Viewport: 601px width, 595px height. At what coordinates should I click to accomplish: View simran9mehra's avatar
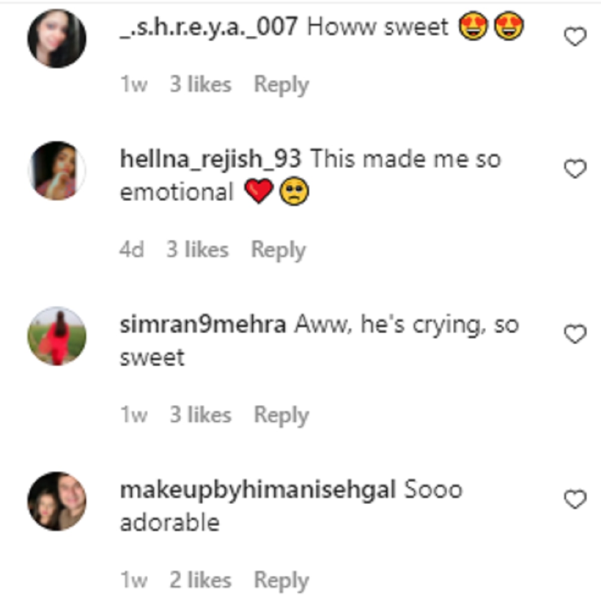[x=57, y=336]
